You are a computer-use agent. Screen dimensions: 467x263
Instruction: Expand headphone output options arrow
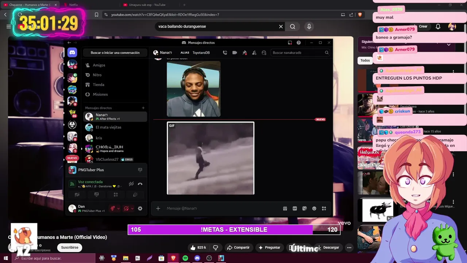pyautogui.click(x=132, y=209)
